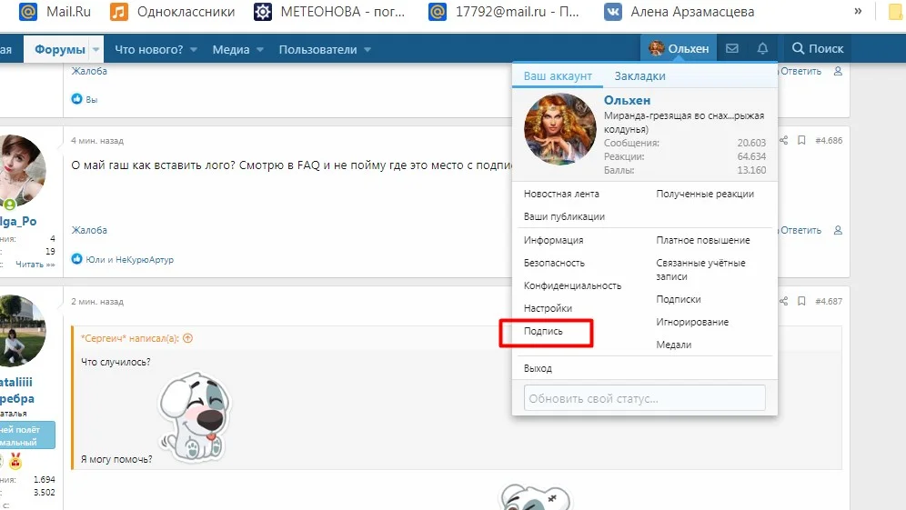Click Выход to log out
The image size is (906, 510).
(x=538, y=368)
